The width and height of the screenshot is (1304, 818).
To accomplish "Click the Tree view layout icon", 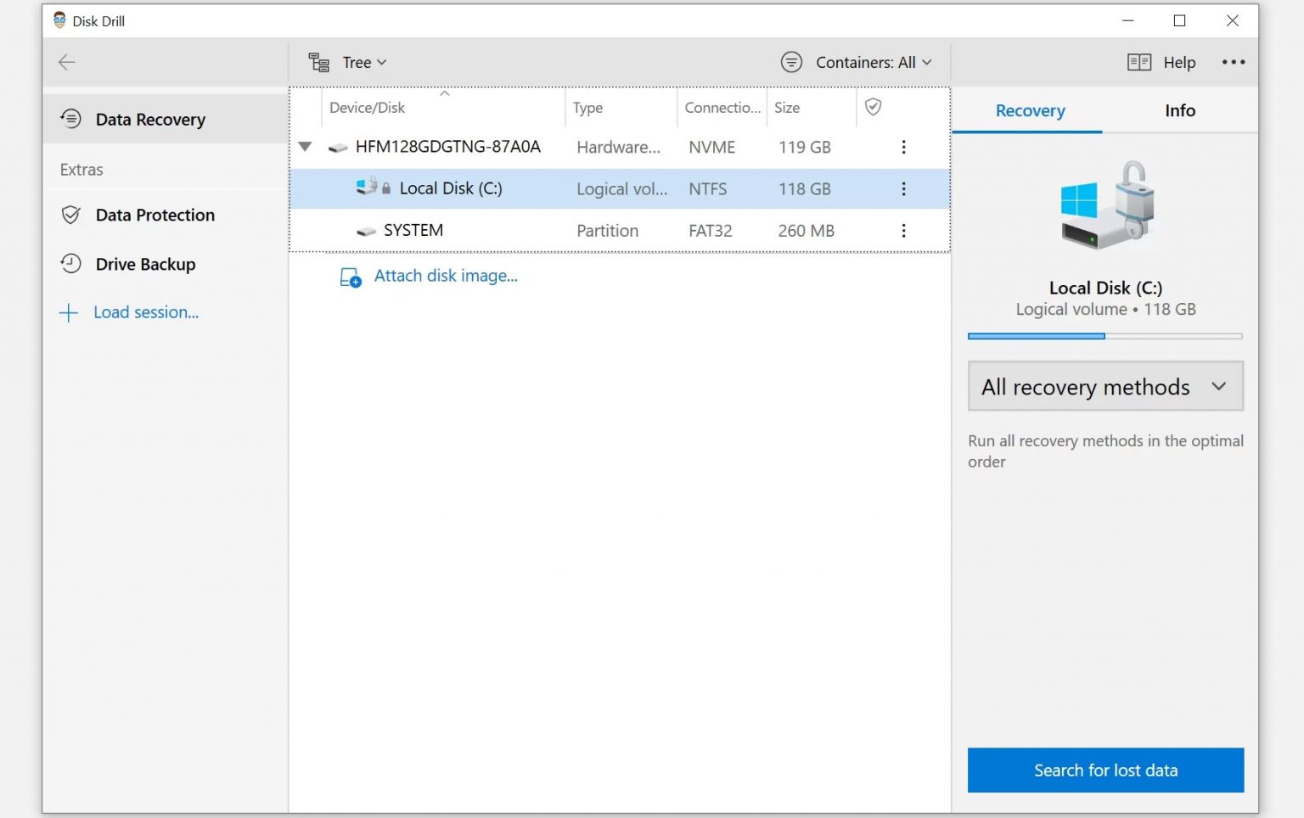I will (318, 61).
